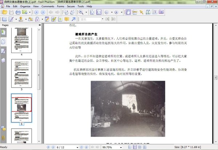Select page 5 thumbnail
The image size is (218, 150).
pos(21,73)
